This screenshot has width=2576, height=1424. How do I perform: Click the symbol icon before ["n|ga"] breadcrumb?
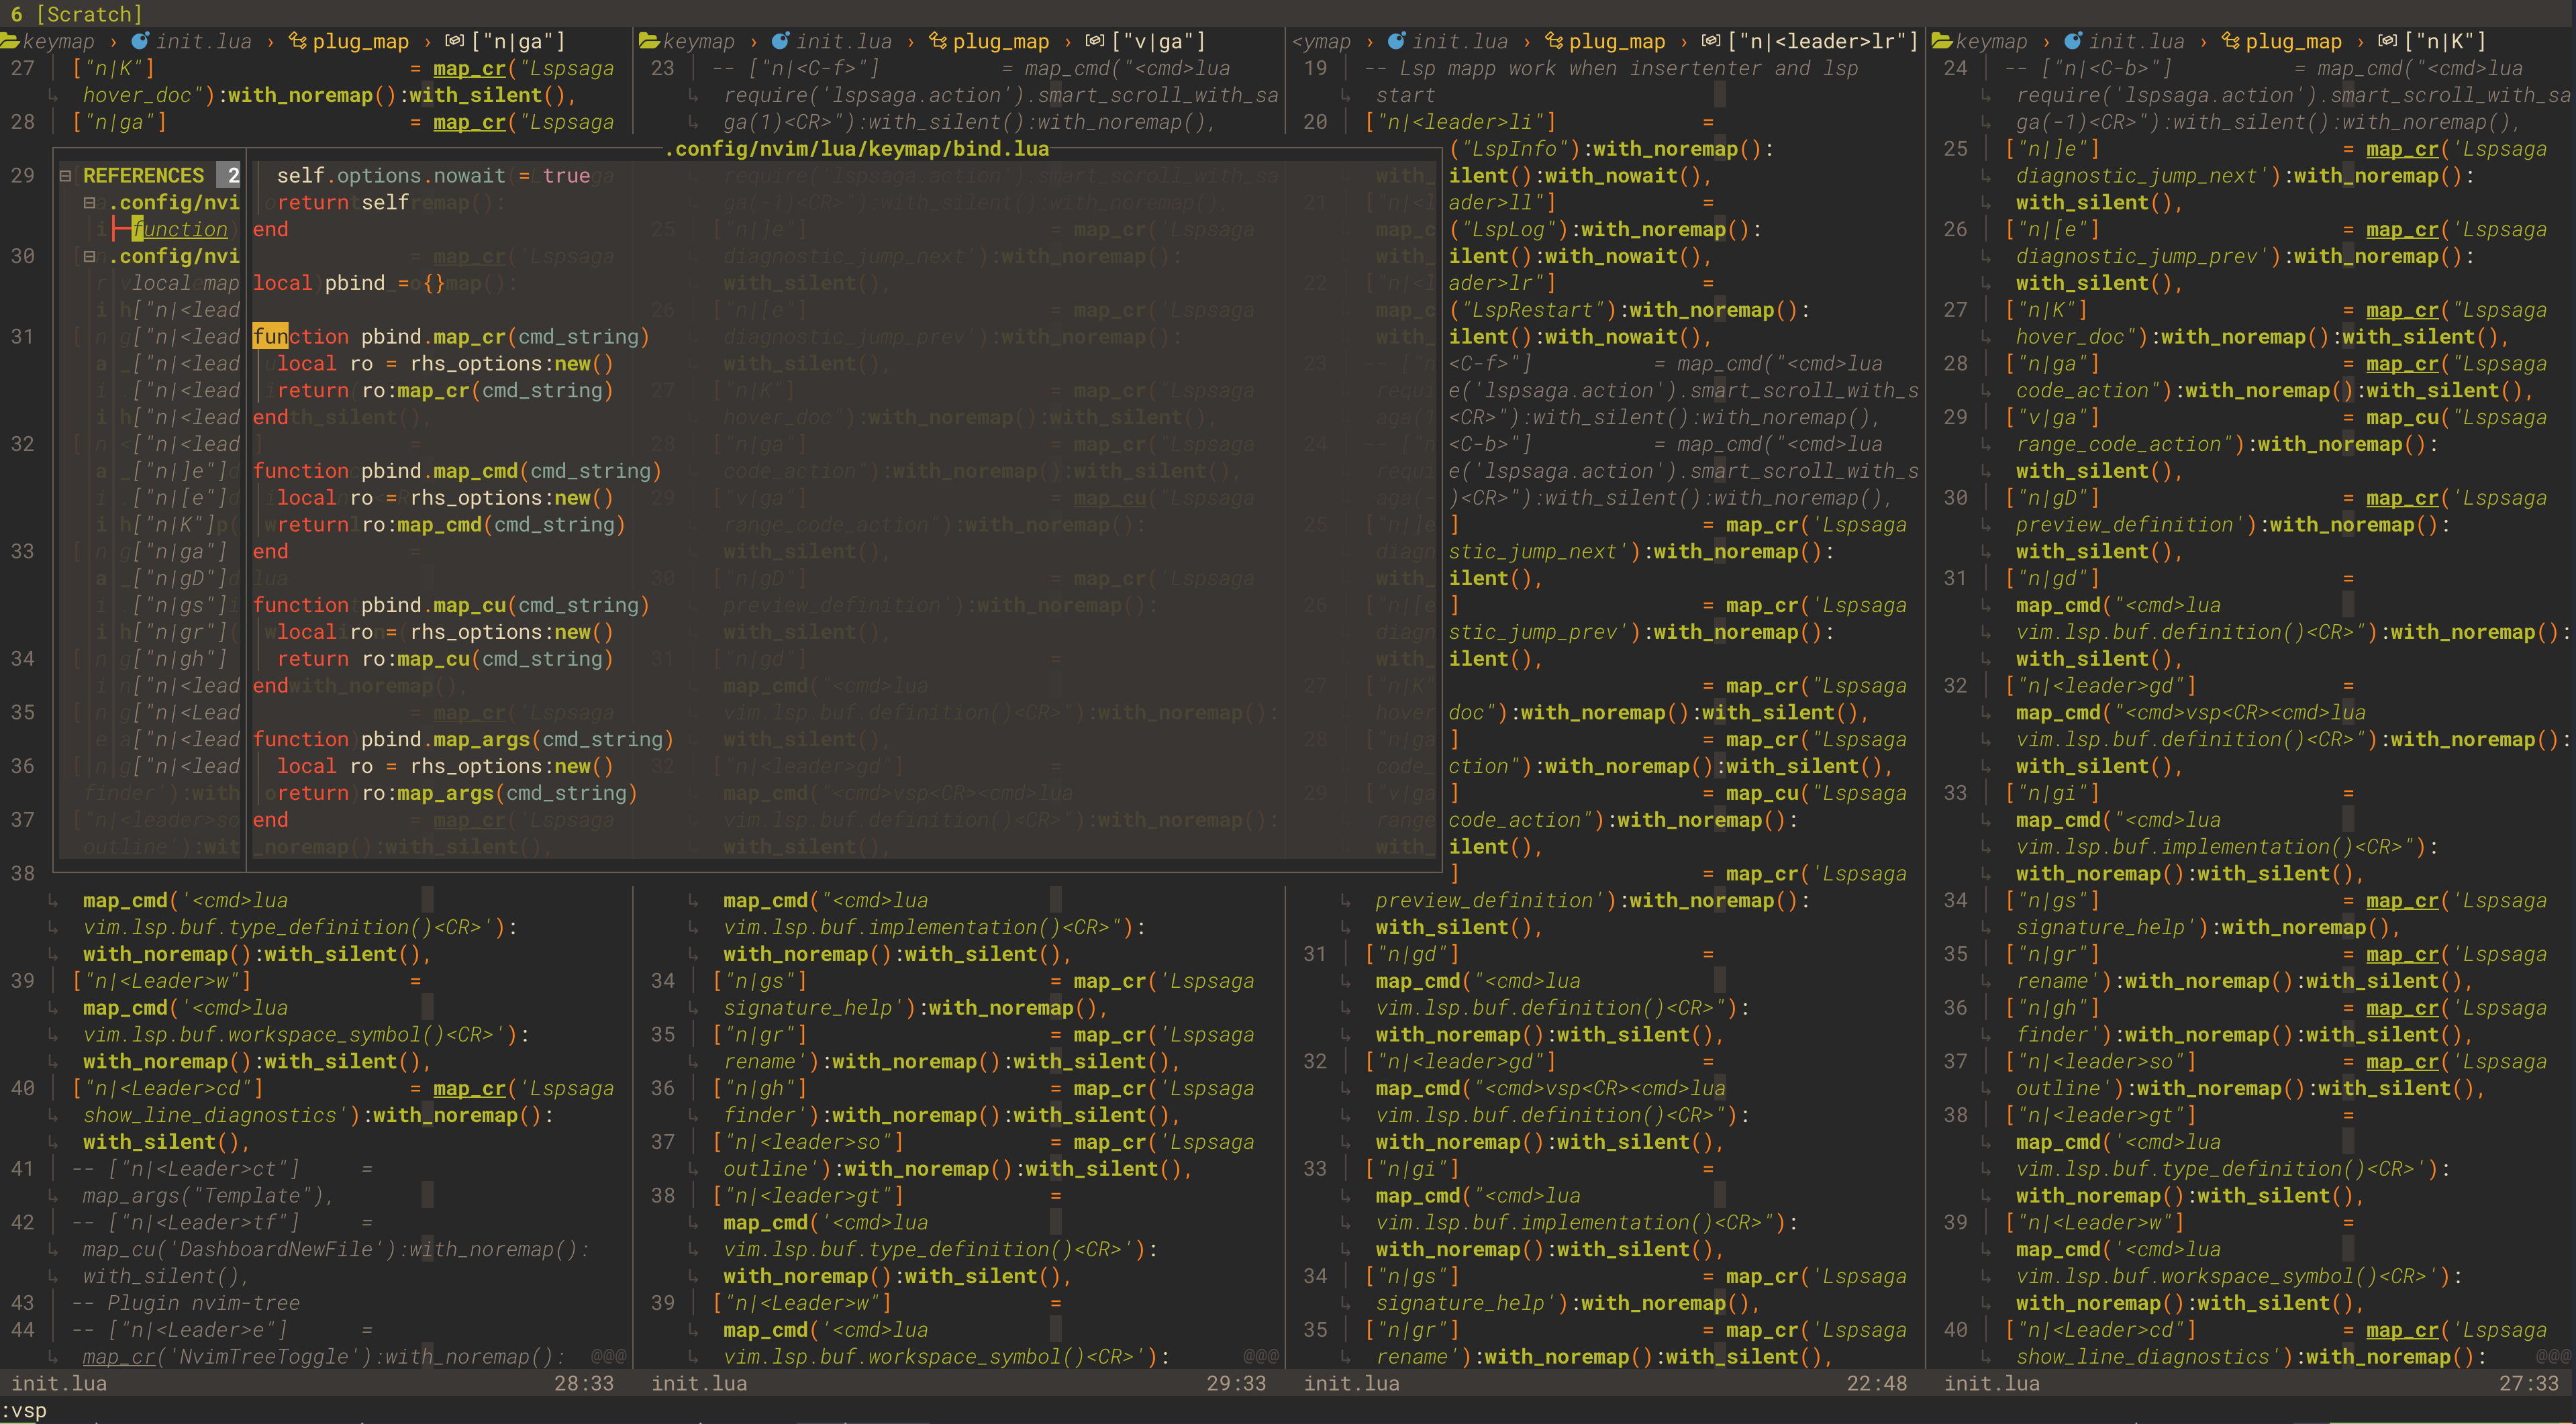click(x=455, y=41)
